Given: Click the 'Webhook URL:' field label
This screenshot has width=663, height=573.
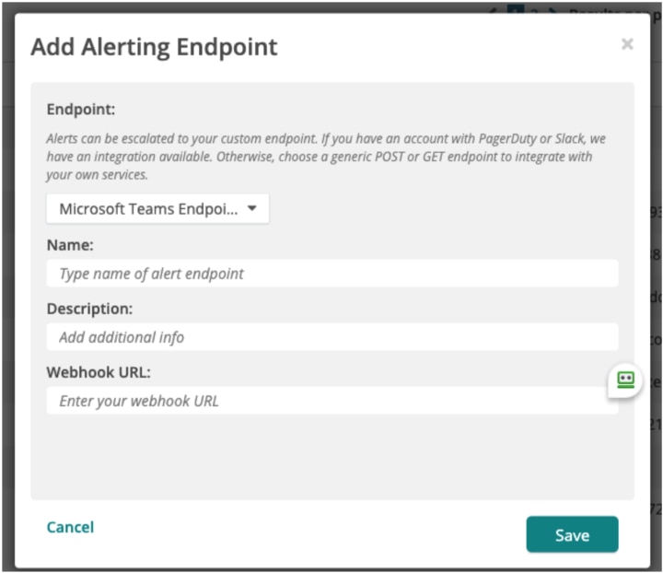Looking at the screenshot, I should pyautogui.click(x=98, y=372).
